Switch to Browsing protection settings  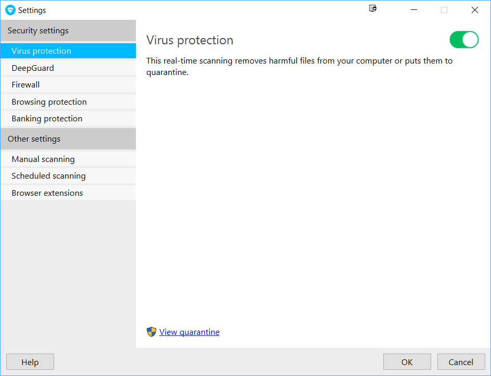[x=68, y=102]
